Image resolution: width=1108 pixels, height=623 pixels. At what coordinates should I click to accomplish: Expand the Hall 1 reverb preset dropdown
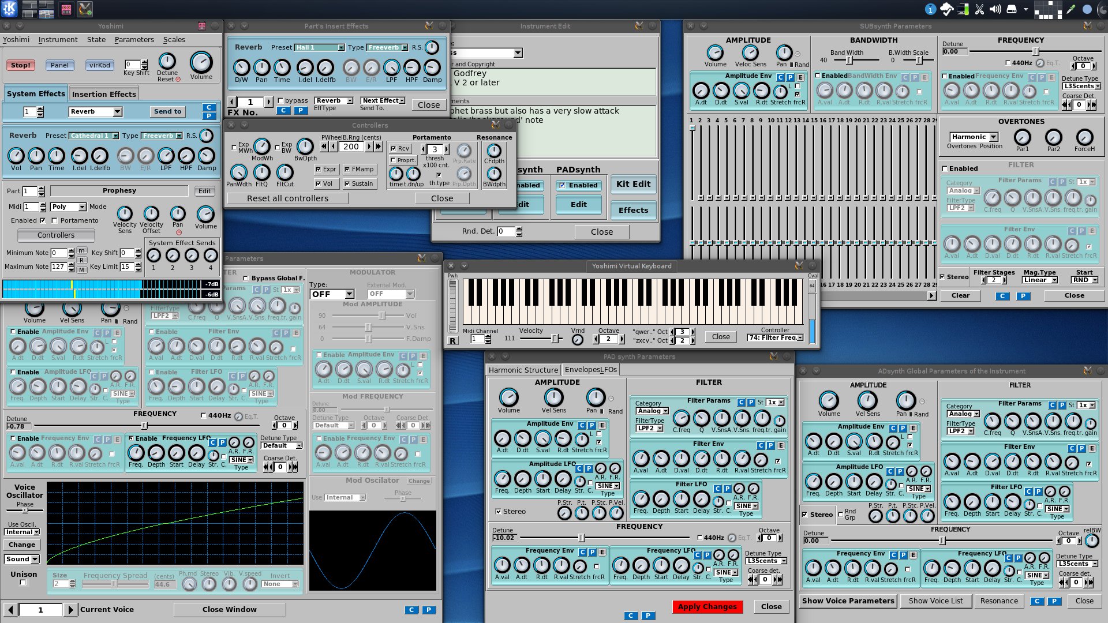pos(320,47)
